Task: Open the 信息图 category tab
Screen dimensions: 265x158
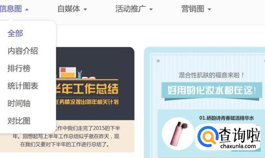Action: [11, 9]
